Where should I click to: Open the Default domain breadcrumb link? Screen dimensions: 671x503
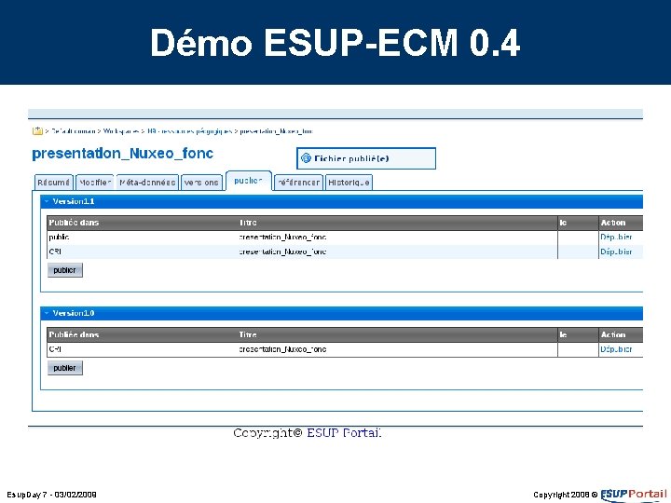[x=73, y=131]
